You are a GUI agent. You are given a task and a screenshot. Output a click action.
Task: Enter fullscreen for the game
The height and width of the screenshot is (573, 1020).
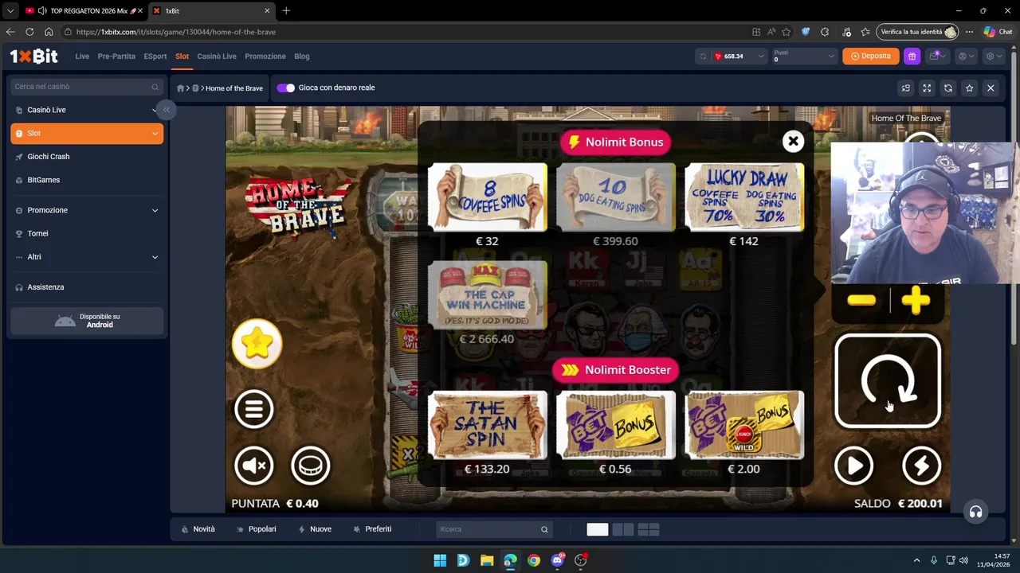[927, 88]
